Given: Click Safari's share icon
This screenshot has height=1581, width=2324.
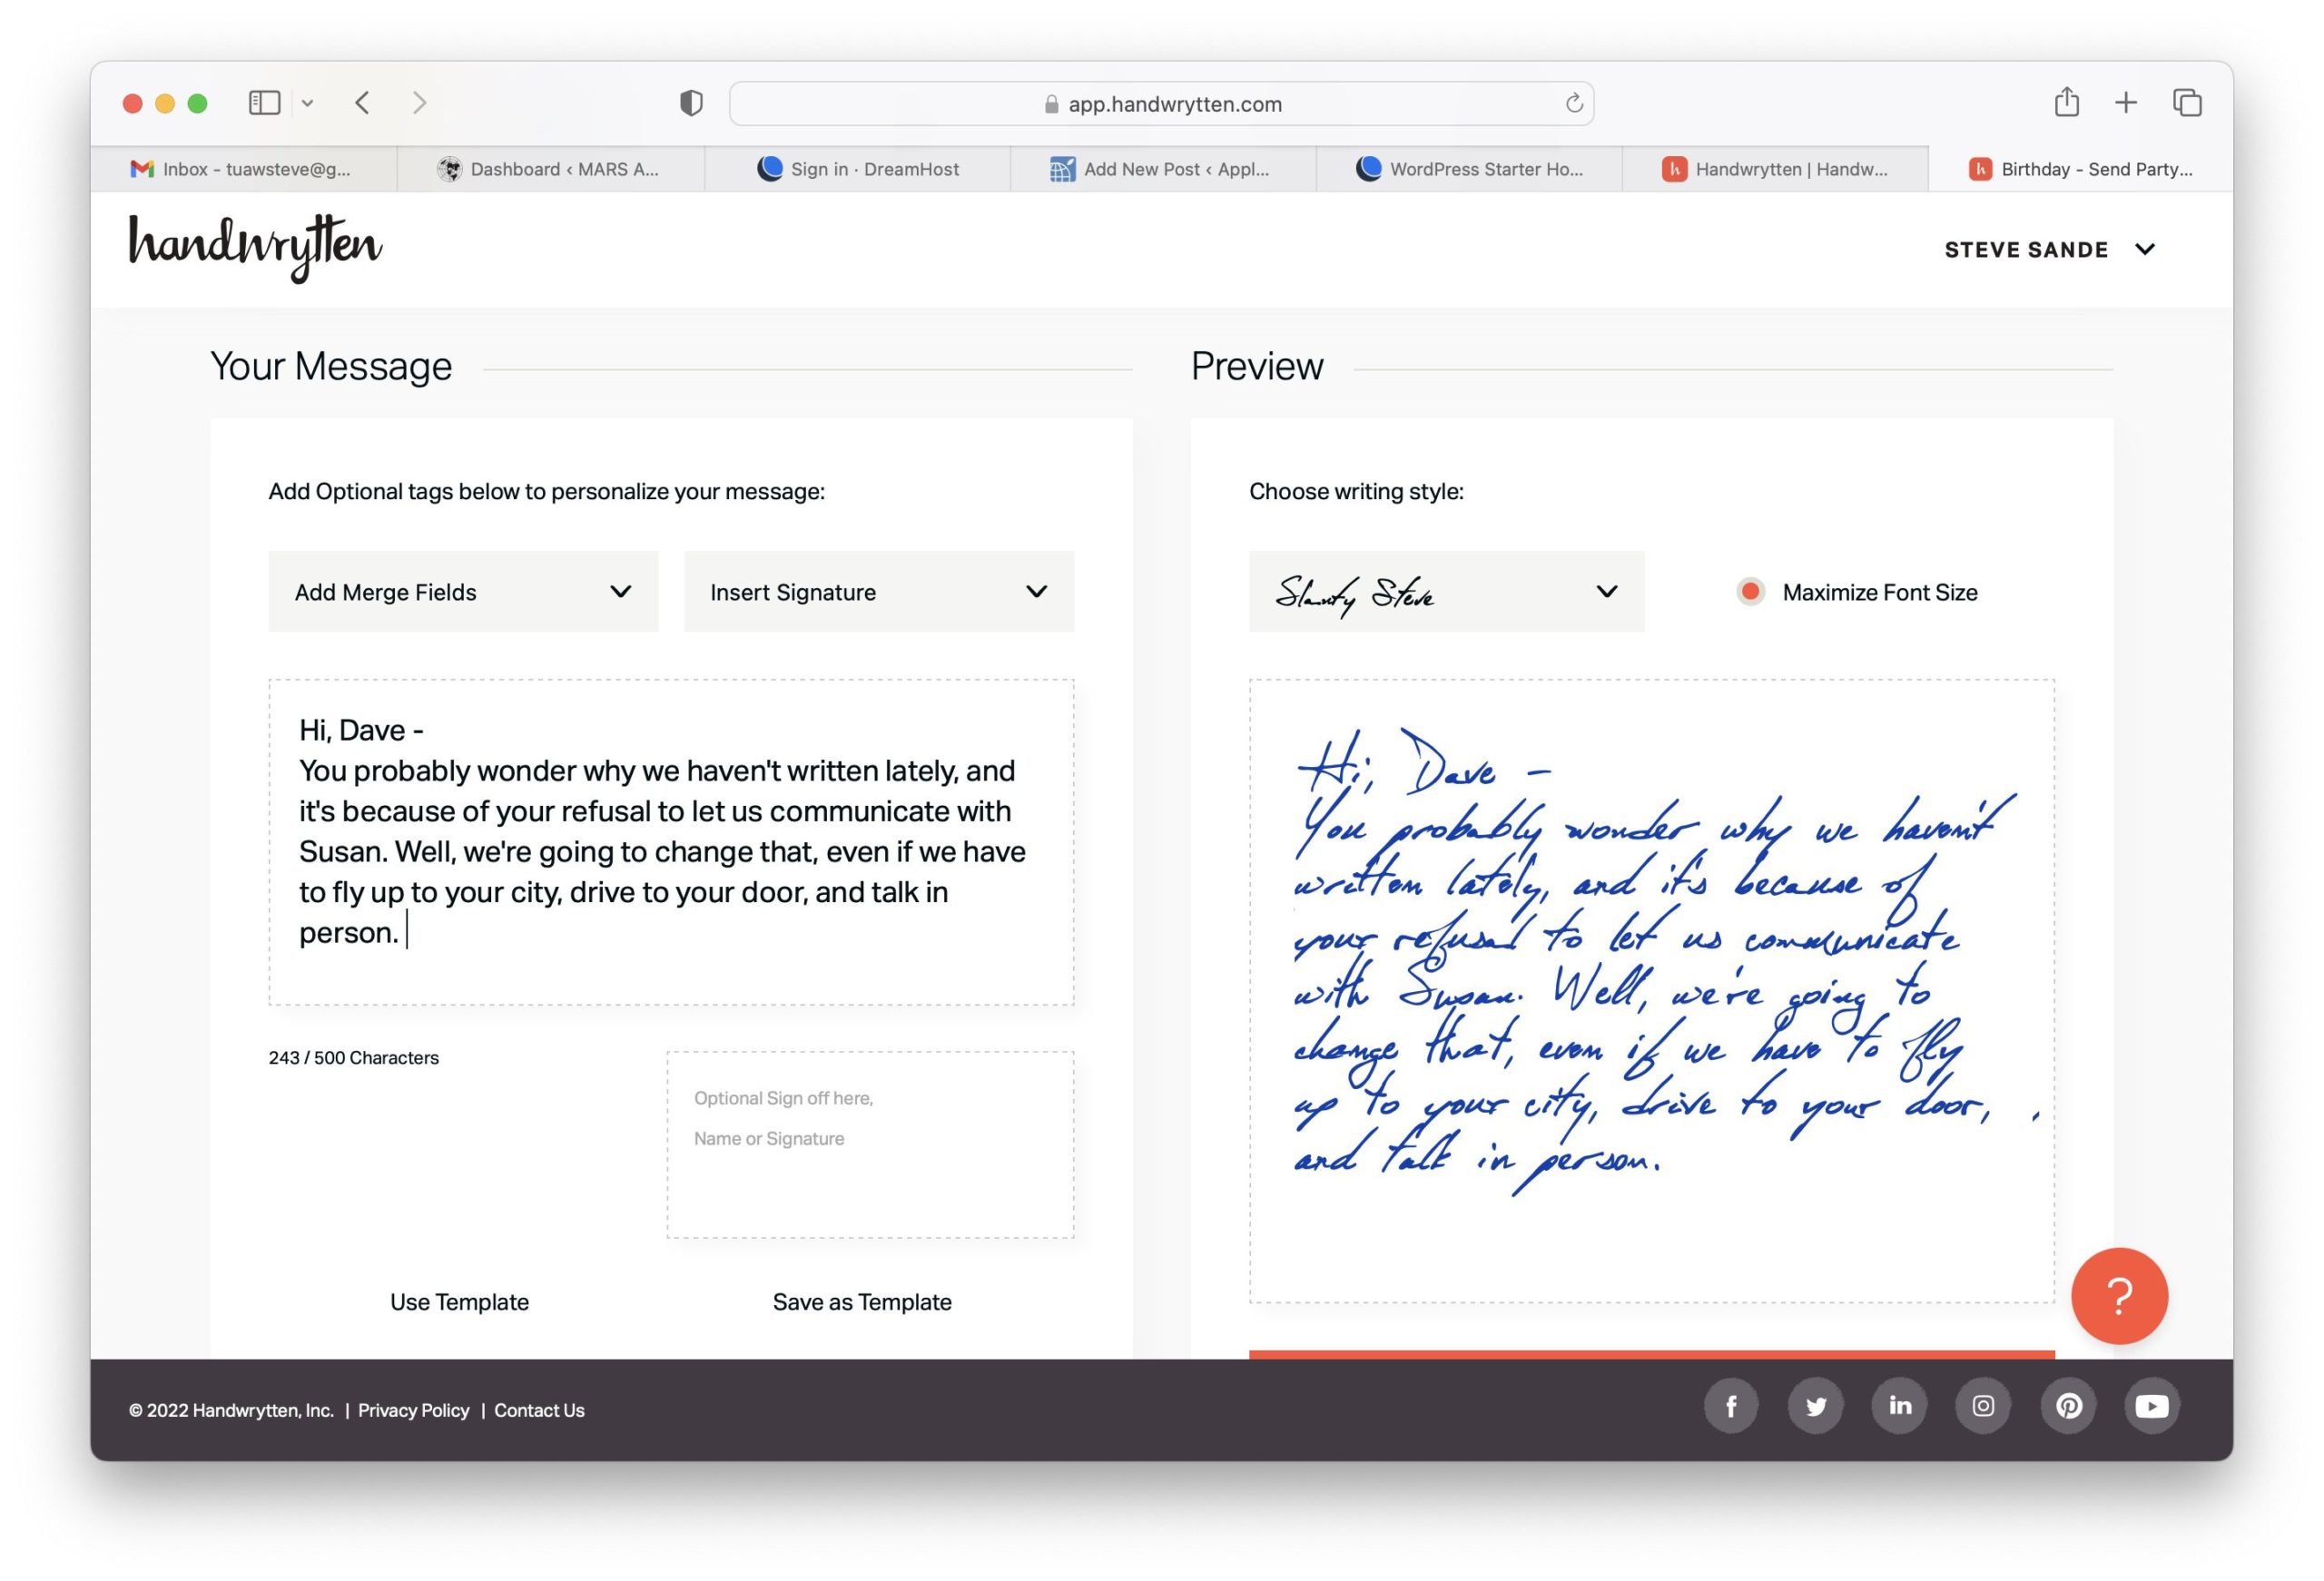Looking at the screenshot, I should click(2066, 103).
